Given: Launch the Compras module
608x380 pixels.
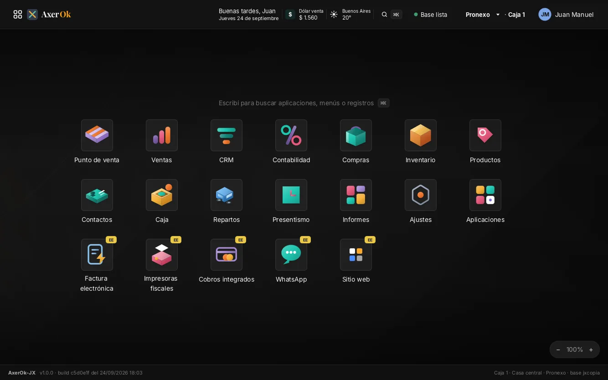Looking at the screenshot, I should coord(356,135).
